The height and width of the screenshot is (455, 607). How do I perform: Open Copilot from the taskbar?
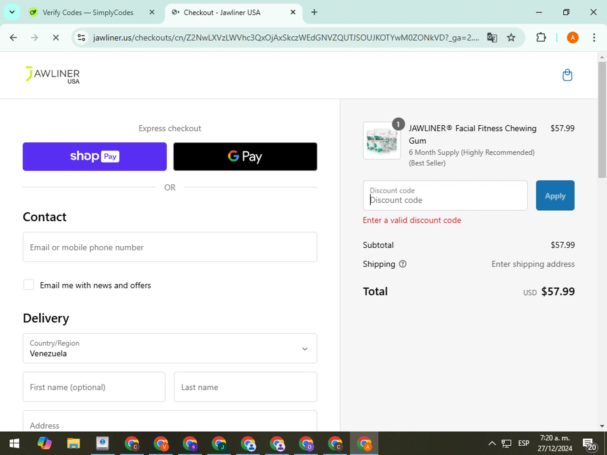tap(45, 444)
